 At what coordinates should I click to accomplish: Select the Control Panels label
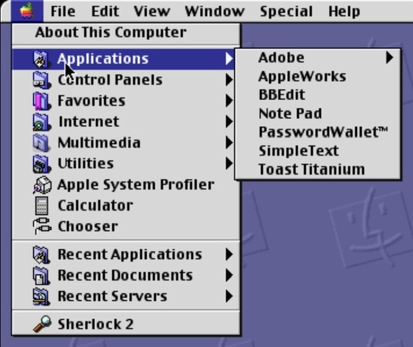(110, 80)
